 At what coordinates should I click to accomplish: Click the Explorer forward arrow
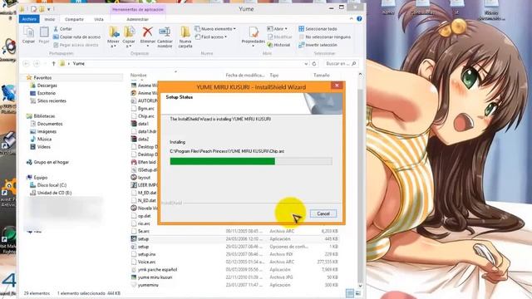pyautogui.click(x=37, y=63)
